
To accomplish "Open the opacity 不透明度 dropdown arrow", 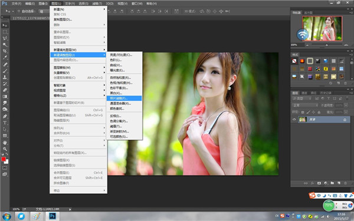I will tap(346, 105).
